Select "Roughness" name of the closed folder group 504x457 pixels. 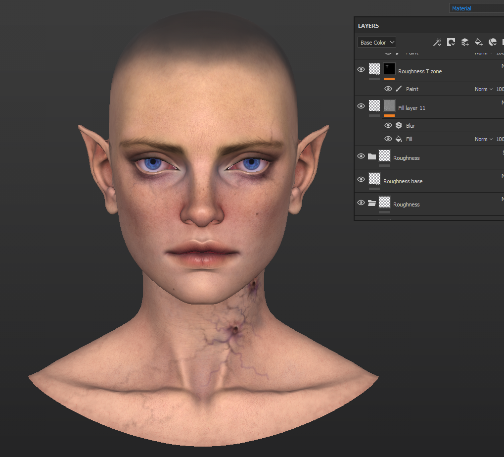[406, 158]
